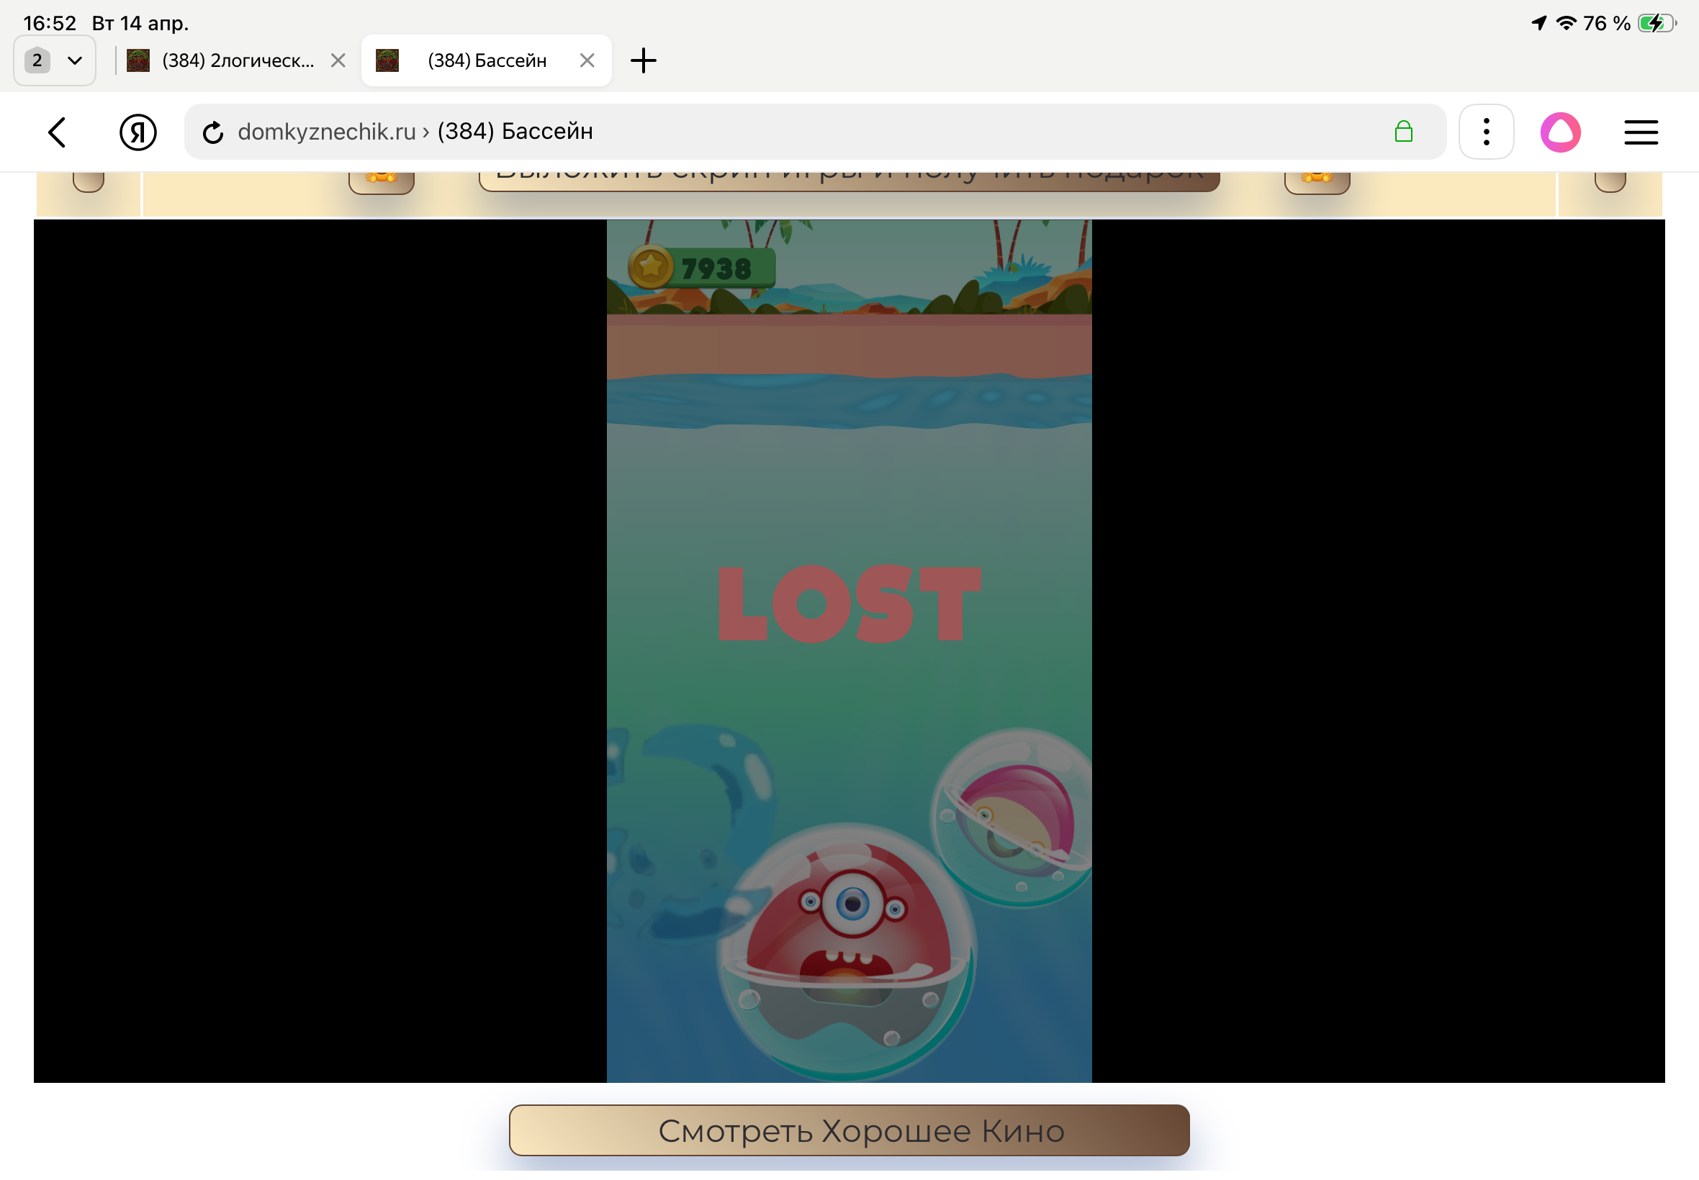Select the (384) Бассейн tab
The height and width of the screenshot is (1180, 1699).
pos(486,60)
